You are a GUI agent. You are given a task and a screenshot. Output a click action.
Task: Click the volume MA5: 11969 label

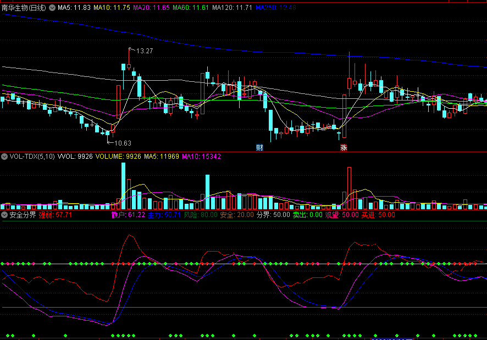point(162,157)
